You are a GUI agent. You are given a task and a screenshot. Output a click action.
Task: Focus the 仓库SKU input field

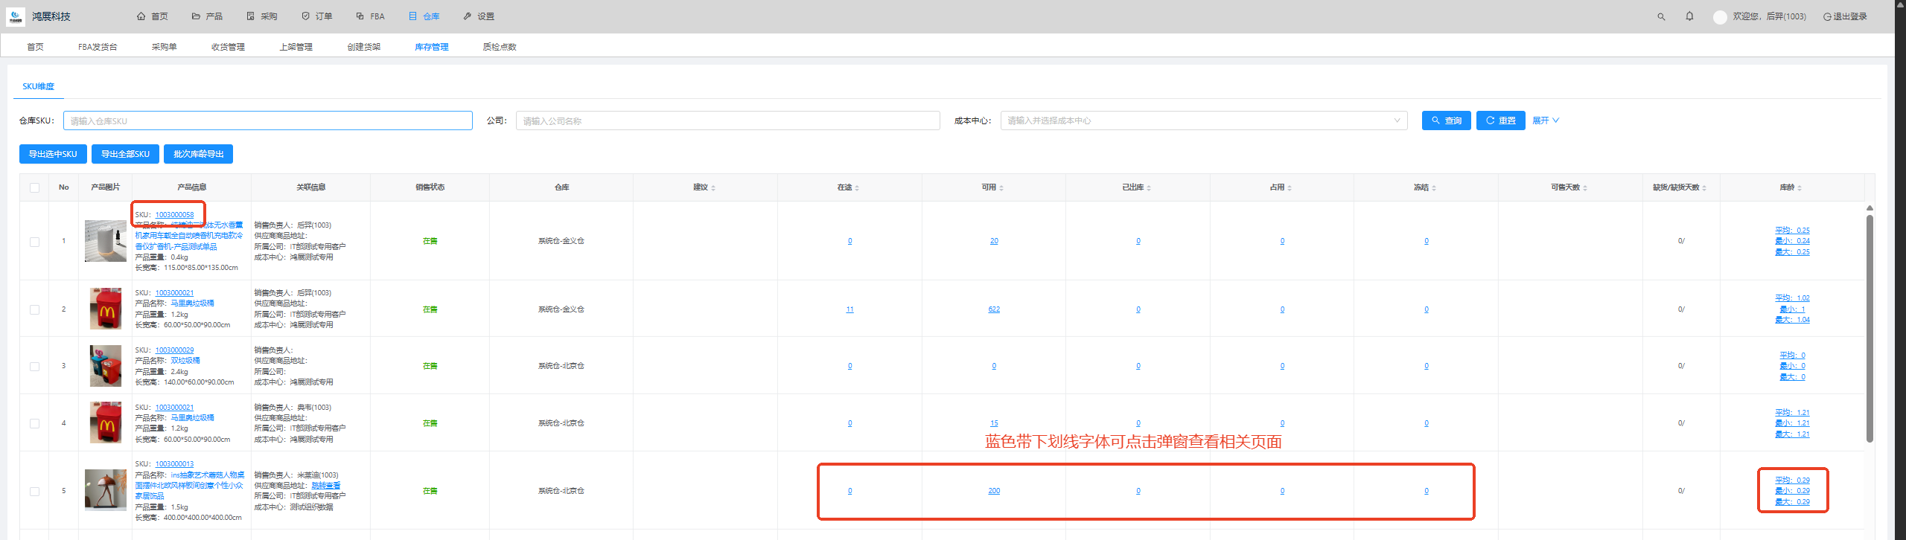point(268,120)
